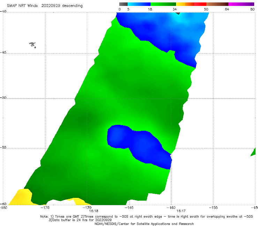The height and width of the screenshot is (226, 258).
Task: Click the colorbar label '18'
Action: [150, 9]
